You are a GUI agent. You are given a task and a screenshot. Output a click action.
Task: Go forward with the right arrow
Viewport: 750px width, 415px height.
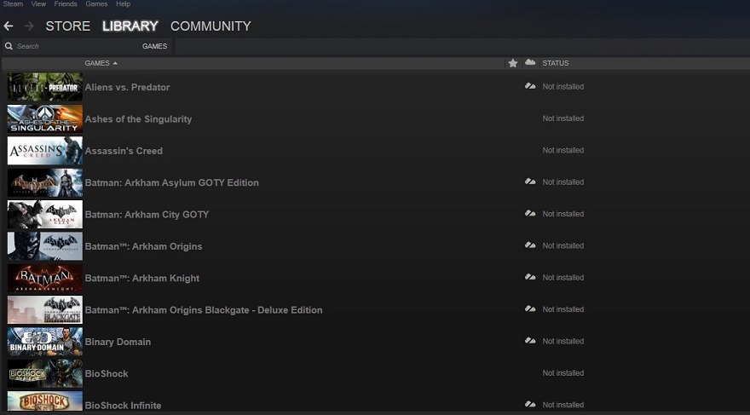29,26
